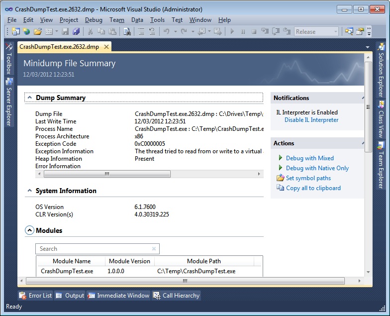The image size is (390, 316).
Task: Open the toolbar overflow options arrow
Action: (369, 32)
